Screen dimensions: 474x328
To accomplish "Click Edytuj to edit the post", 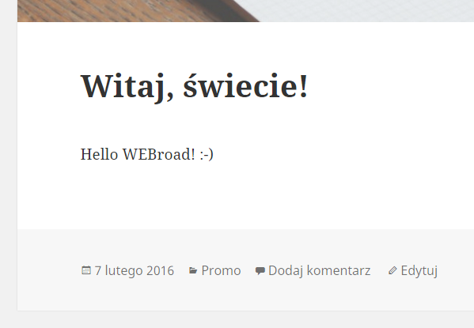I will point(419,270).
